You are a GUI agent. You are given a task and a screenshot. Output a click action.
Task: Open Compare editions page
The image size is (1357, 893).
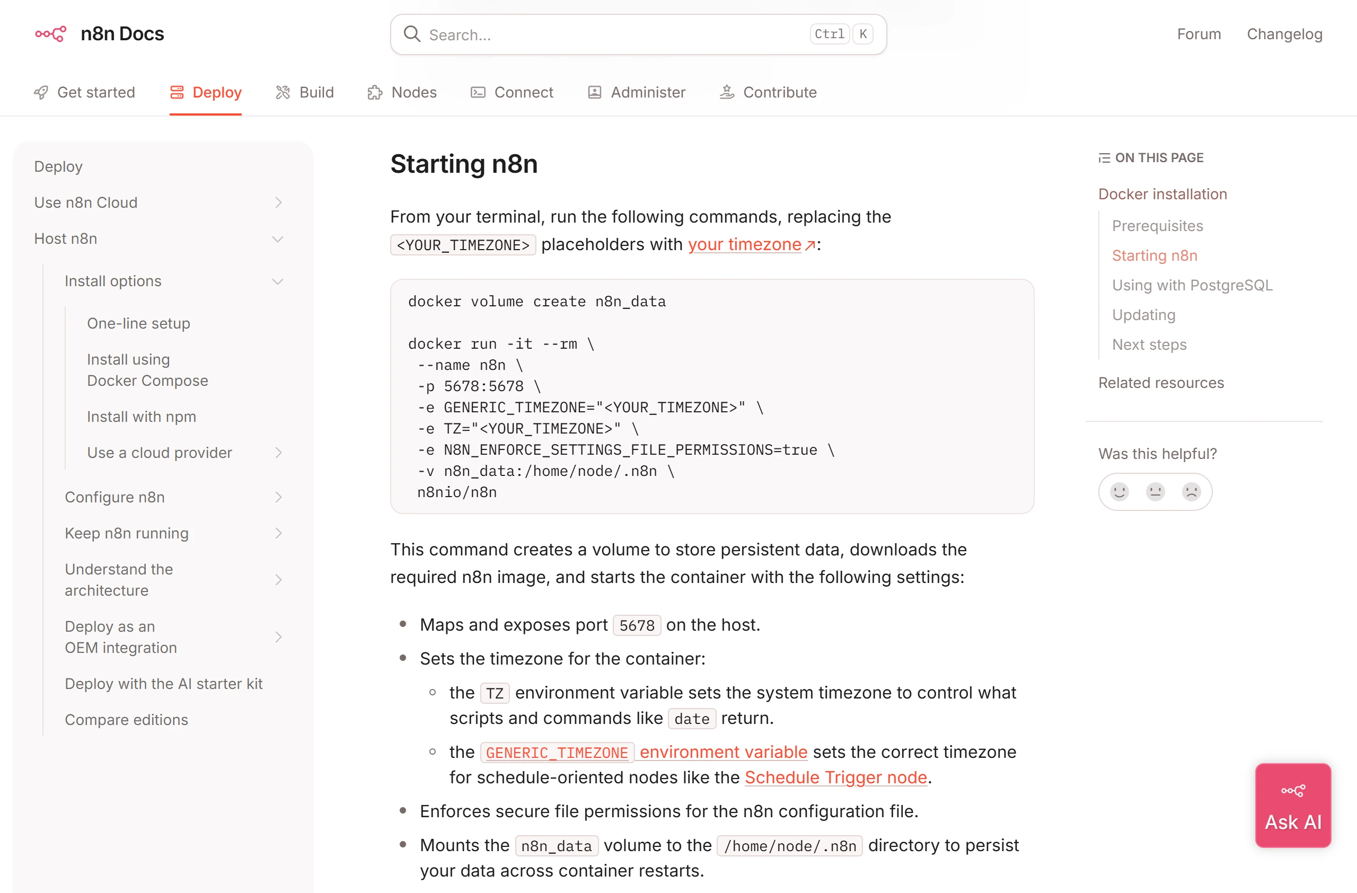(127, 719)
